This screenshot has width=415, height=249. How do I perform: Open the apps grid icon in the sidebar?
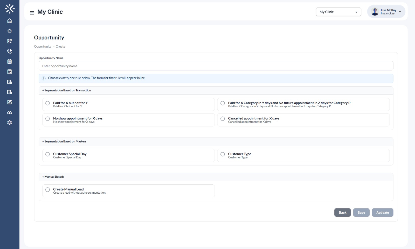pos(10,41)
